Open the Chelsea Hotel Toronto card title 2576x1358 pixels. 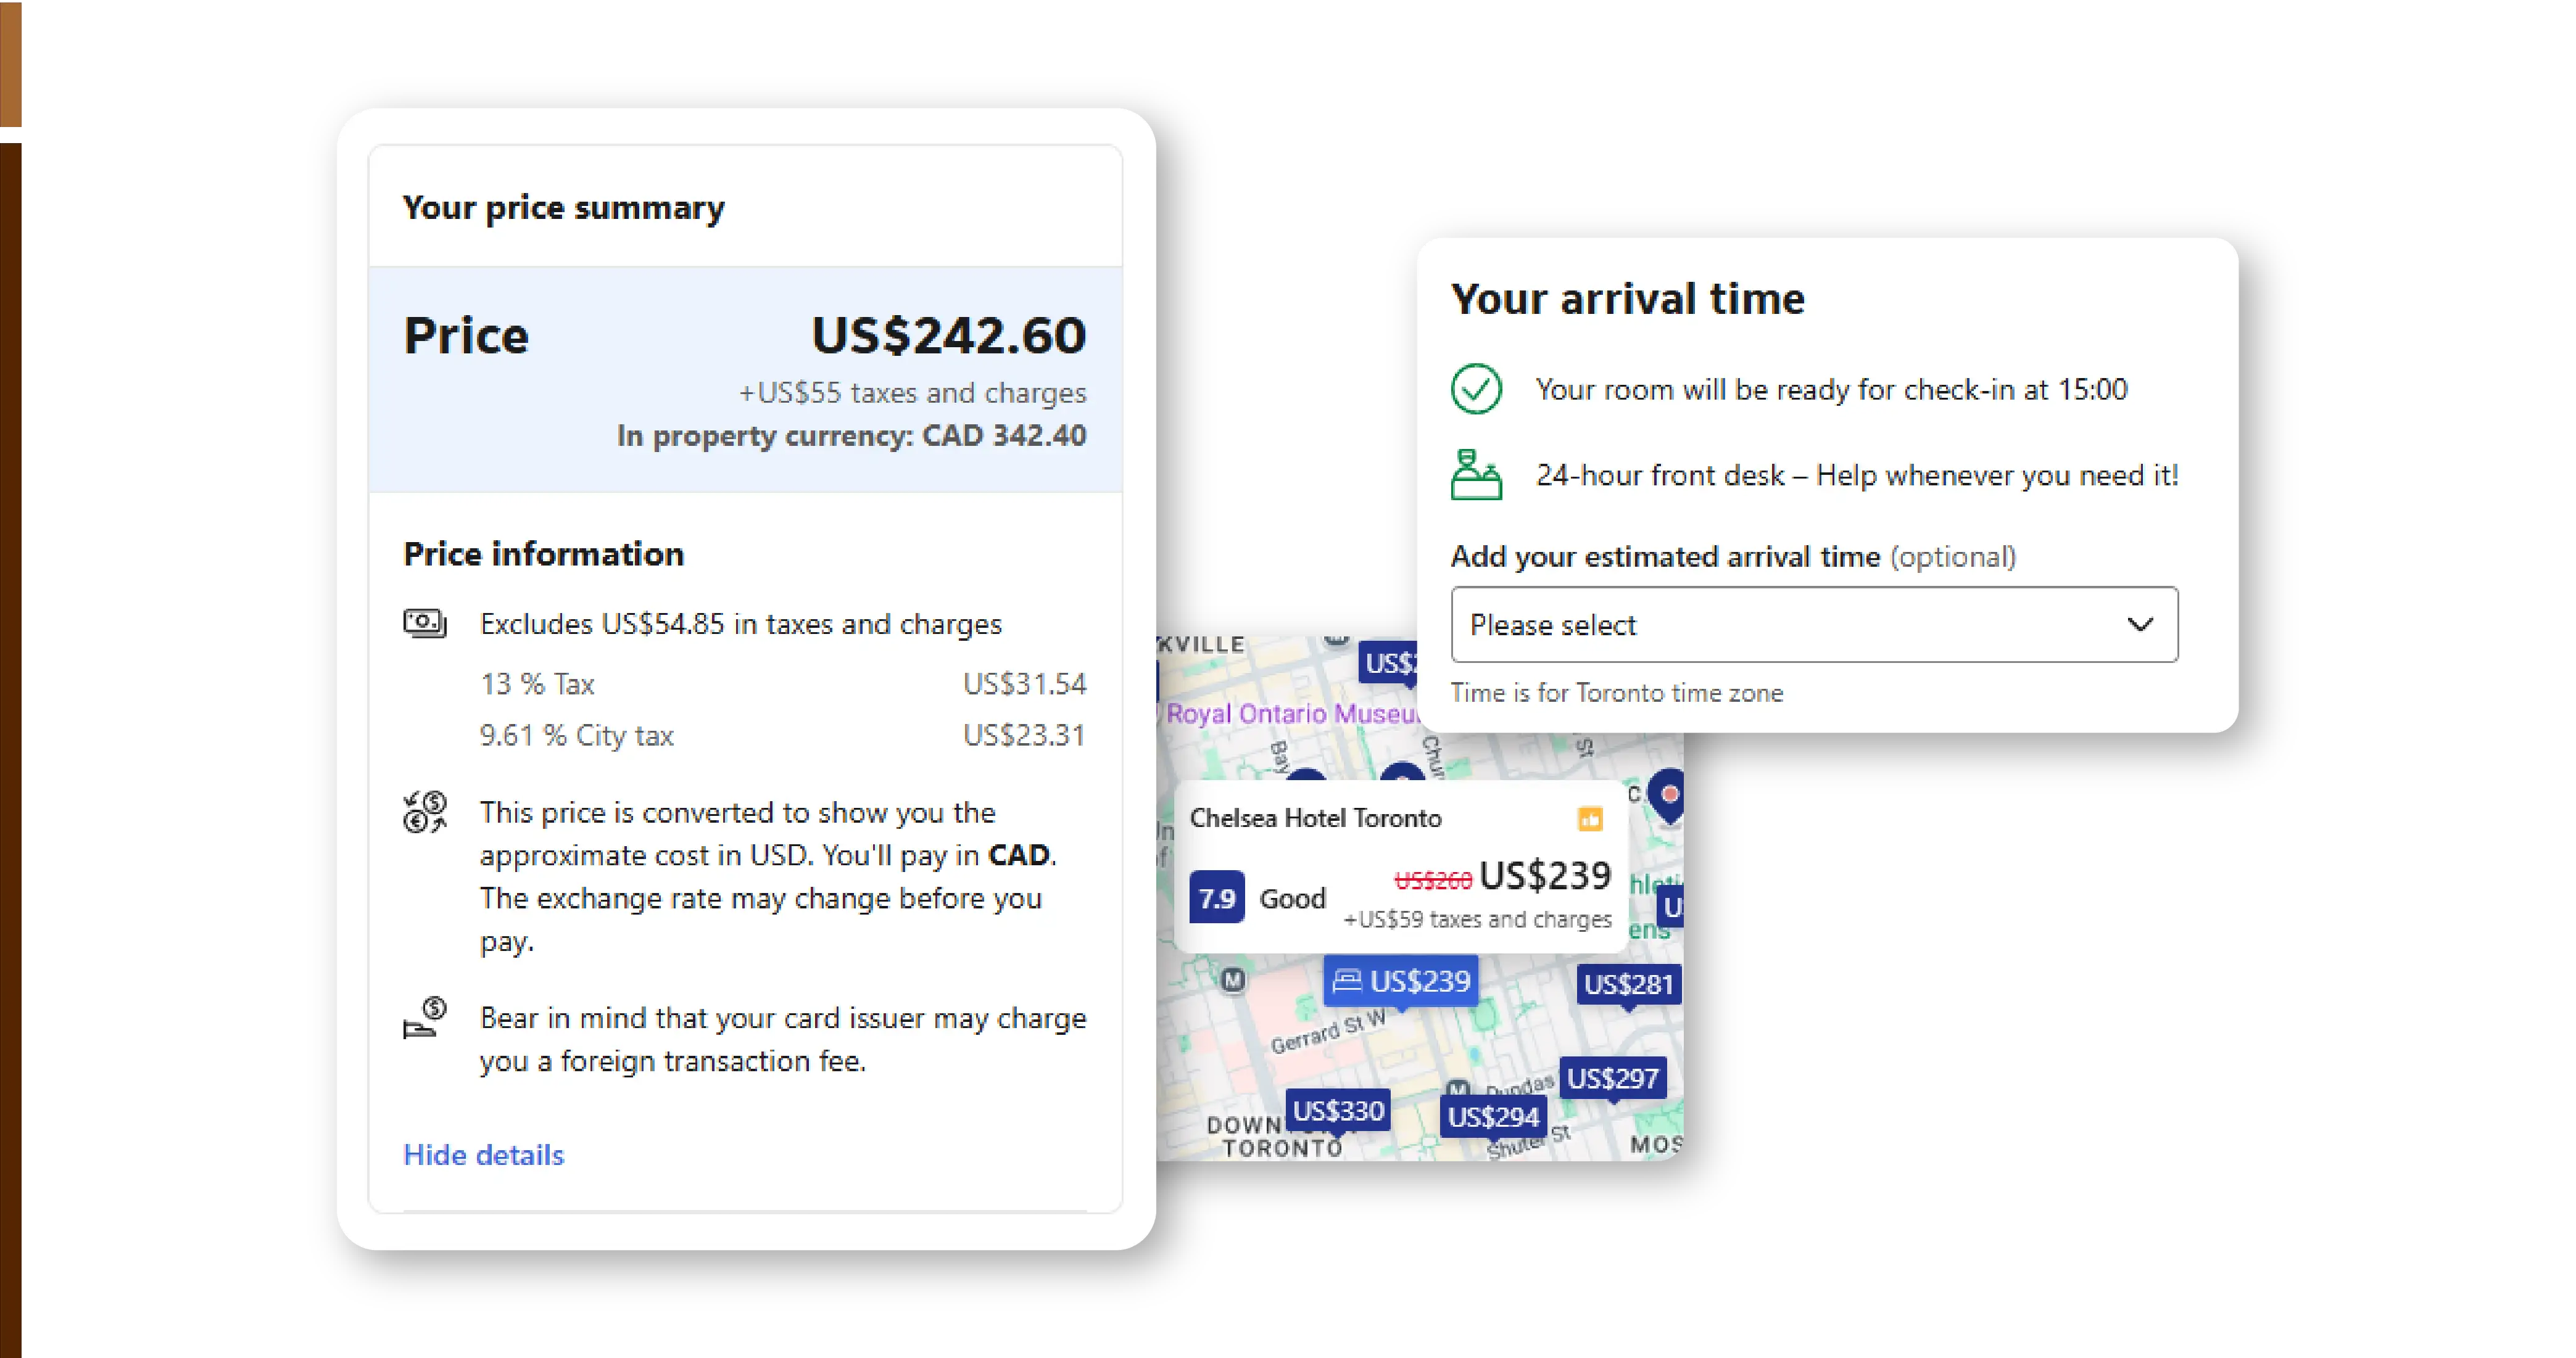pyautogui.click(x=1315, y=818)
